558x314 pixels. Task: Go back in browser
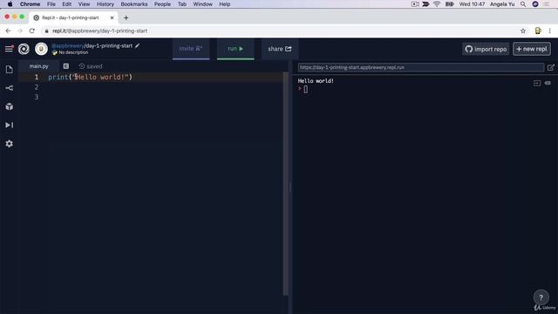pos(8,31)
